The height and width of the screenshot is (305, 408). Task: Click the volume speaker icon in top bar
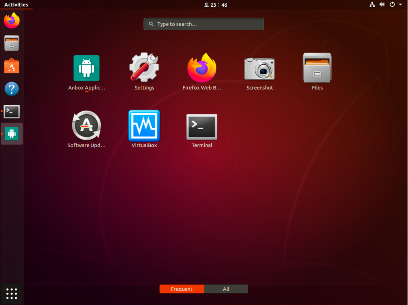point(382,4)
